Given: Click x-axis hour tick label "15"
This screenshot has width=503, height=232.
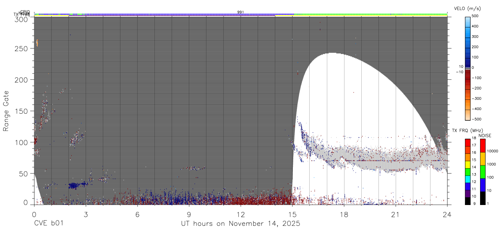Looking at the screenshot, I should [292, 214].
